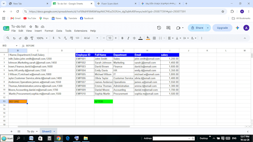Show more toolbar options
Viewport: 253px width, 142px height.
[202, 38]
